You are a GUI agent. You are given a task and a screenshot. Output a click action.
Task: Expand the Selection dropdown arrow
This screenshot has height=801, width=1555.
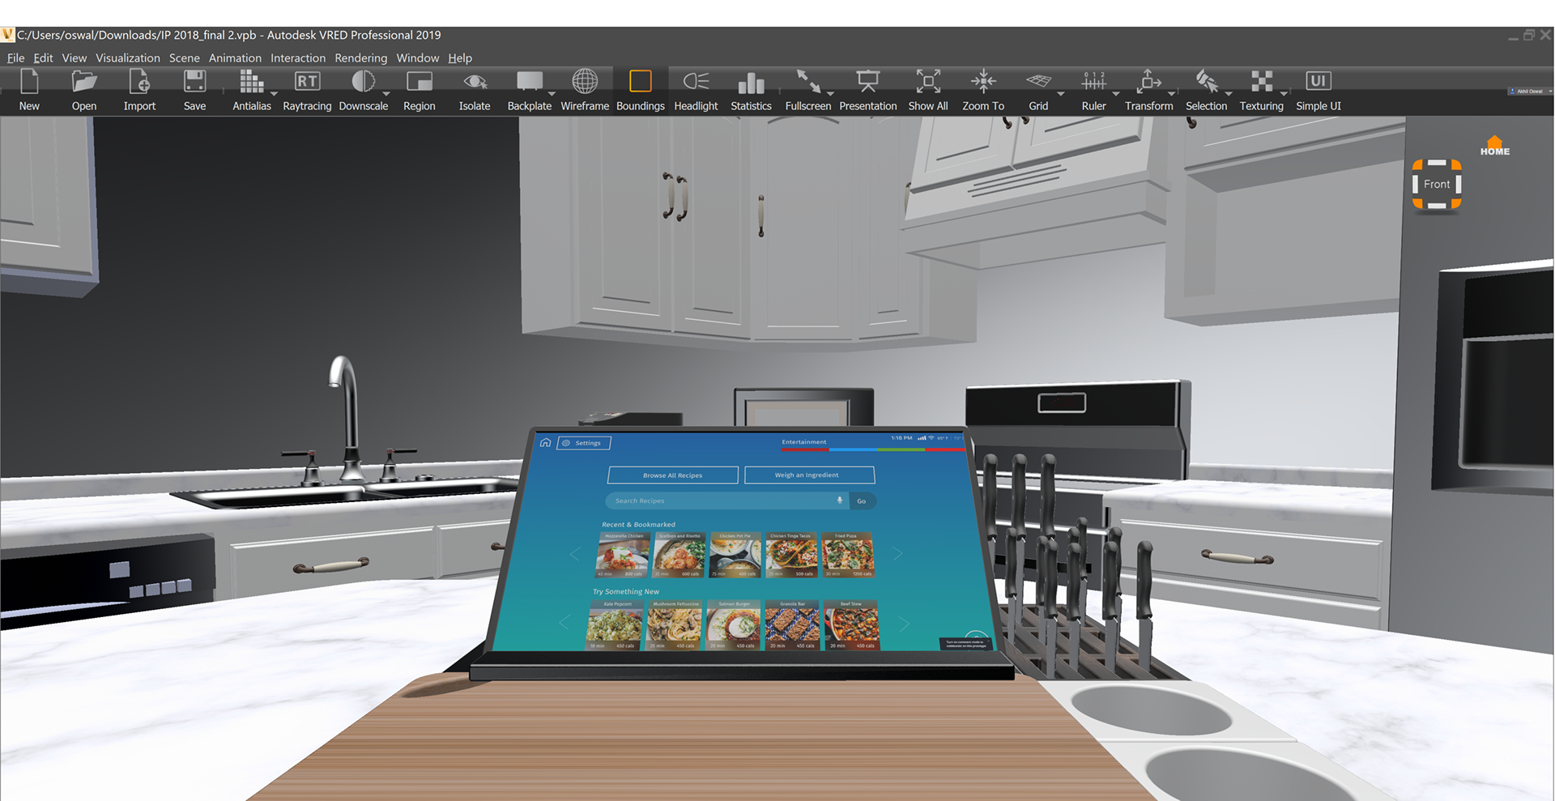click(1228, 94)
